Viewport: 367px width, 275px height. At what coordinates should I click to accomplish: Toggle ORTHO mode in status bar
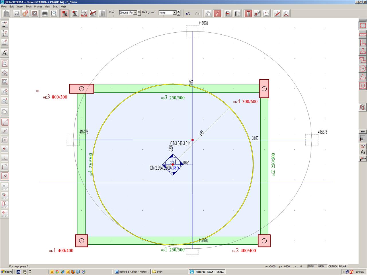pos(332,266)
